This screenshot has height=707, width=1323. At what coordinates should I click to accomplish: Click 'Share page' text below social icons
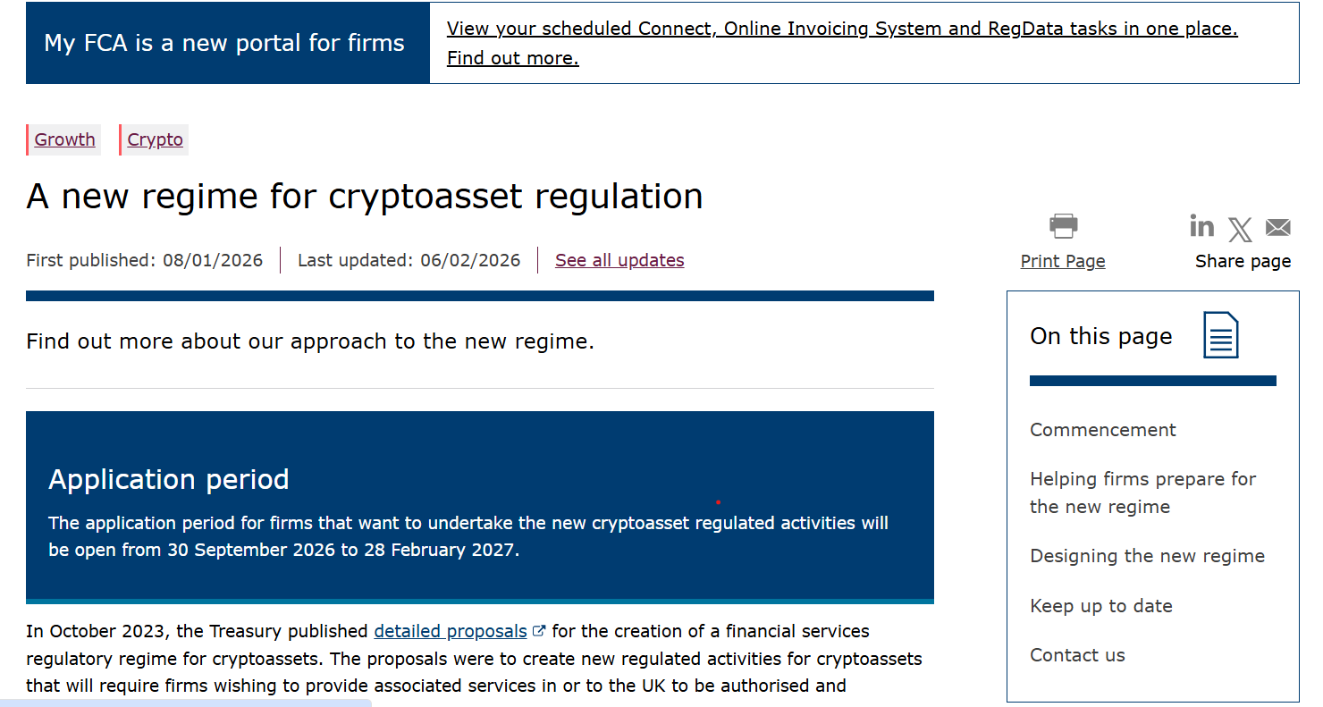[x=1243, y=260]
